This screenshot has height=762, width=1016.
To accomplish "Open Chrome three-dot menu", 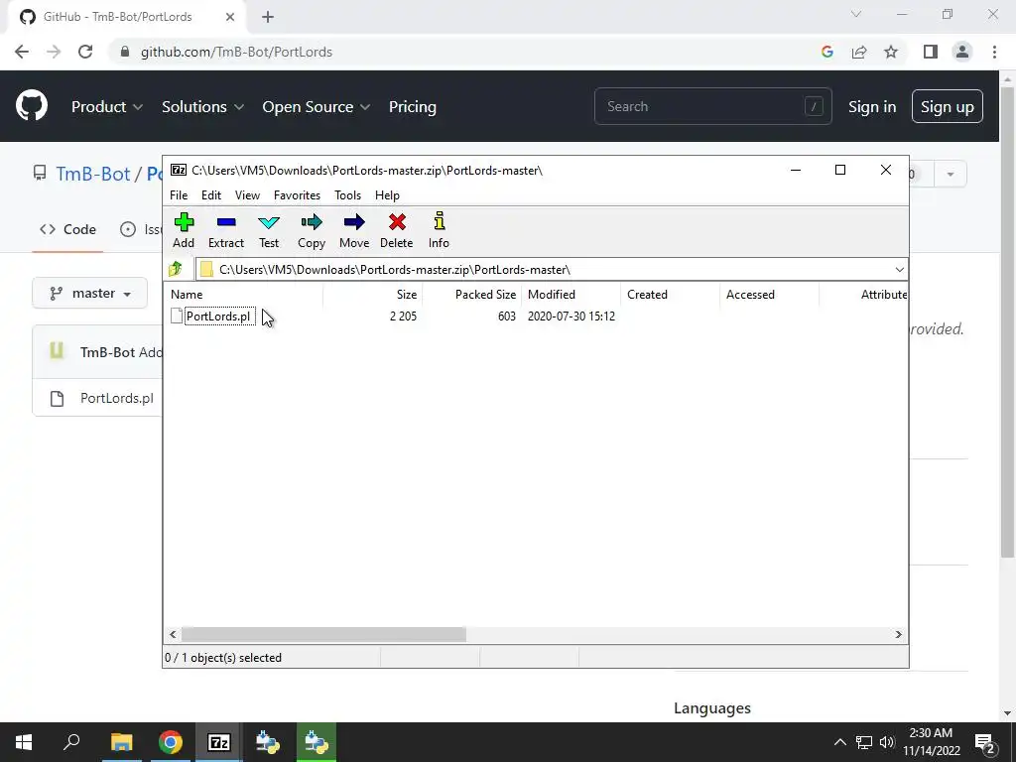I will (994, 52).
